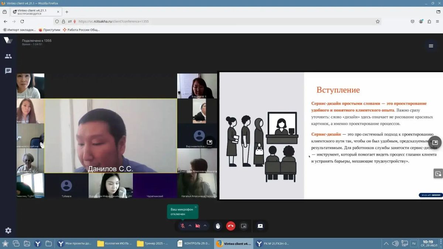Screen dimensions: 443x249
Task: Raise your hand in the conference
Action: coord(218,226)
